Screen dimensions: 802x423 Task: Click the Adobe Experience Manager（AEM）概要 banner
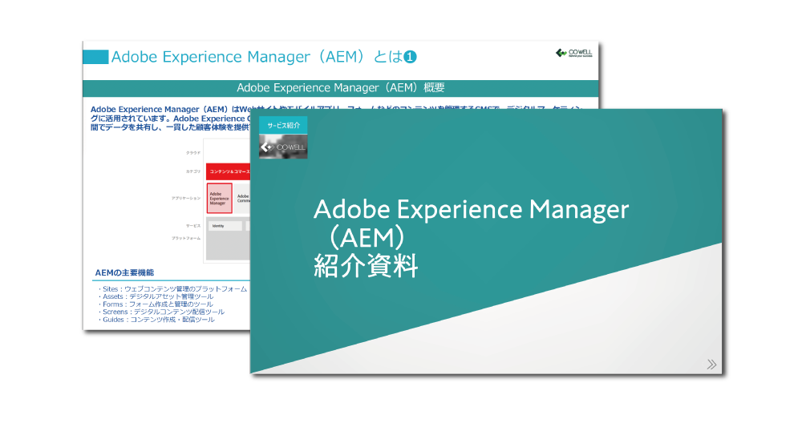(x=341, y=88)
